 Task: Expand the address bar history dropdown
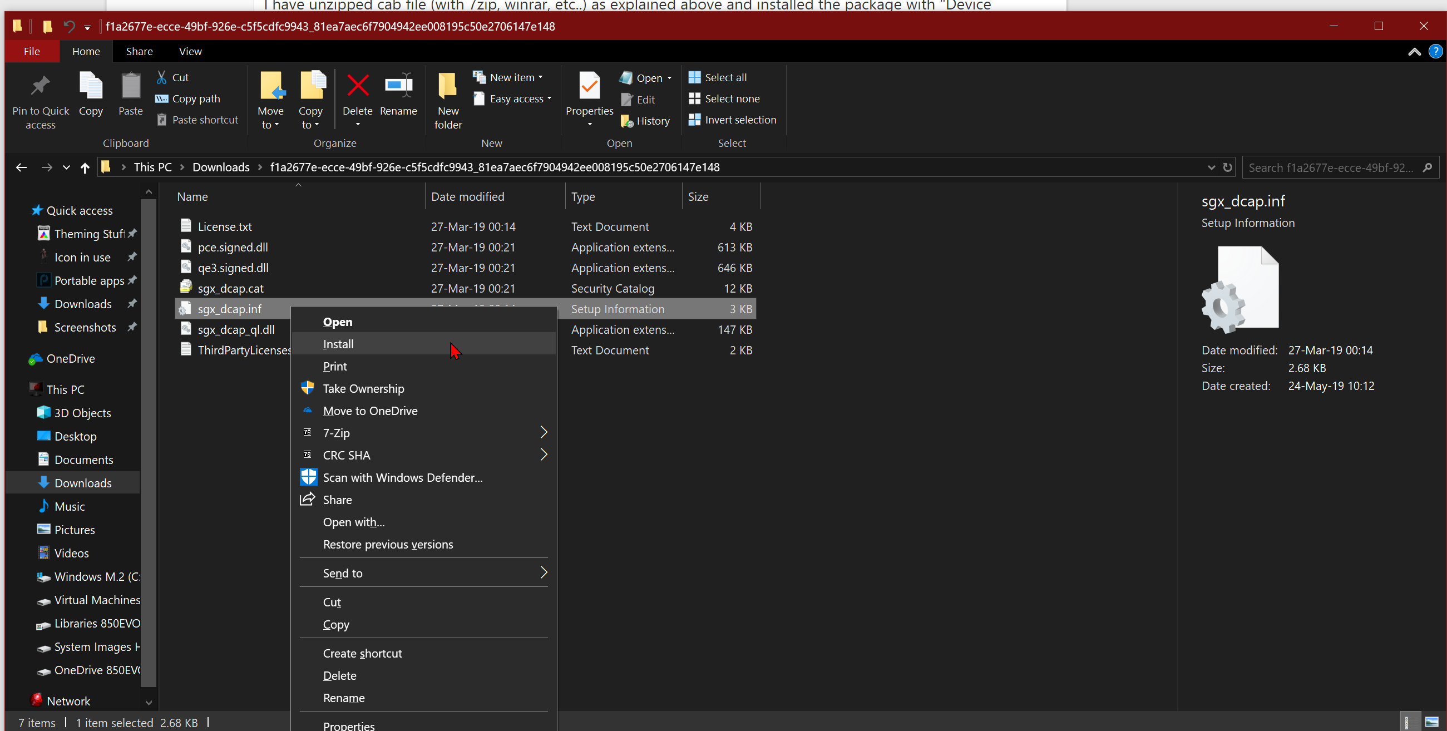pos(1211,167)
